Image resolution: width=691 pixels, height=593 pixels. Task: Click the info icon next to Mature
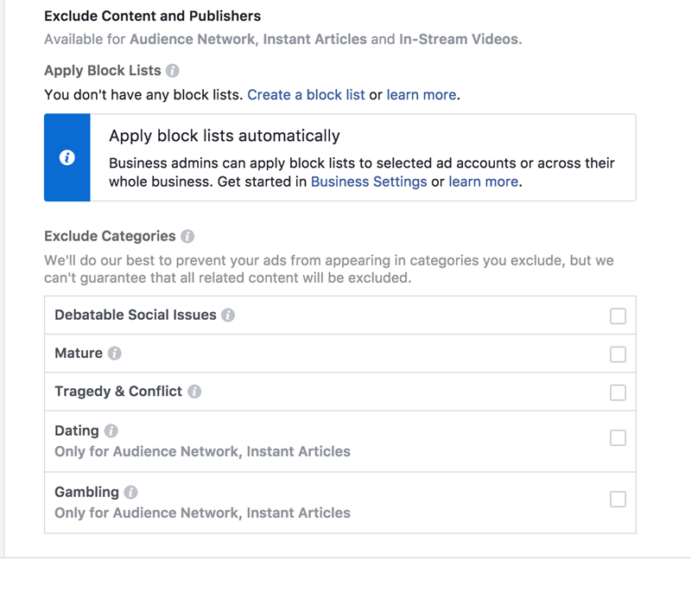coord(112,354)
